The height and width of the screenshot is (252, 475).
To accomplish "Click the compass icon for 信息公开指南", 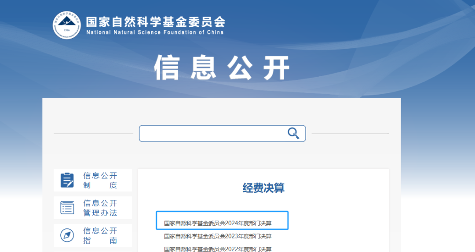I will [67, 235].
